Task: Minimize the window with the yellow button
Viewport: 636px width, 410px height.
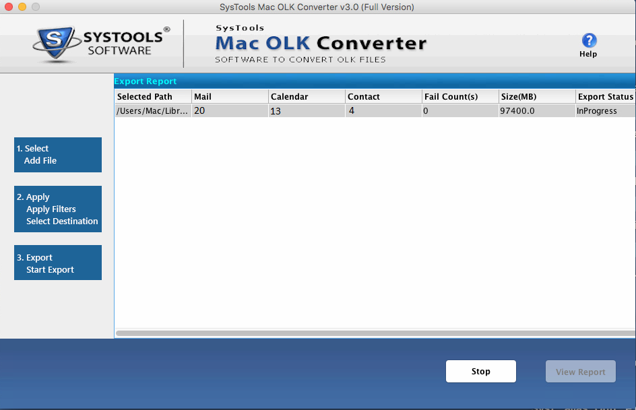Action: point(22,7)
